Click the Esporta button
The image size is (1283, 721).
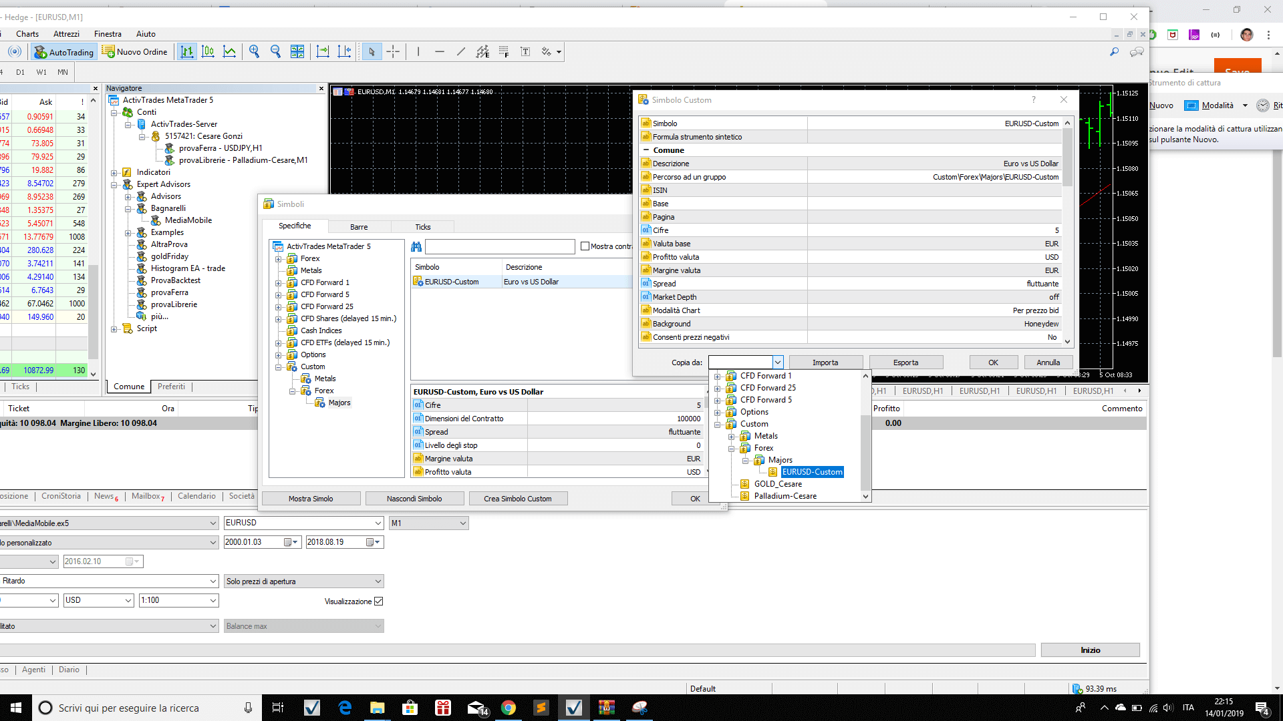pos(906,363)
